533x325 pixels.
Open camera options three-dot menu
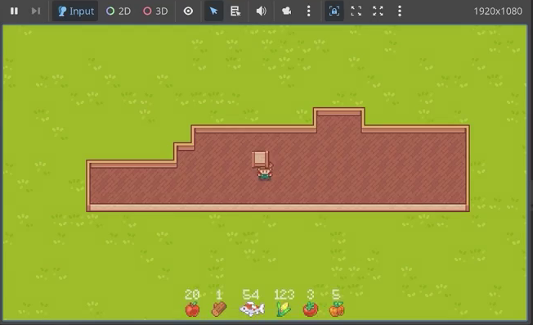[x=309, y=11]
